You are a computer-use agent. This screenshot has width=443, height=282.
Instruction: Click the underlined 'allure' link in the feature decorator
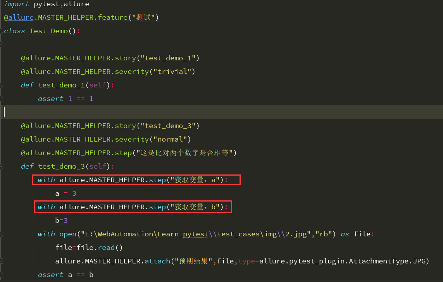click(x=21, y=17)
